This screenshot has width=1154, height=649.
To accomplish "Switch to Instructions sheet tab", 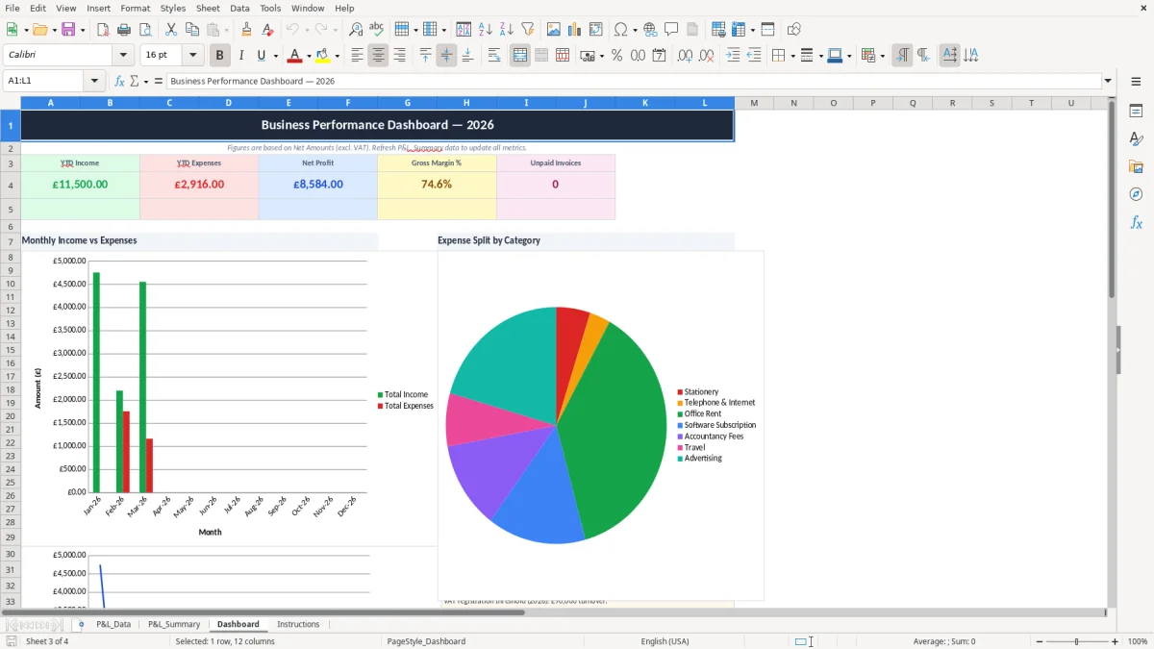I will (x=298, y=624).
